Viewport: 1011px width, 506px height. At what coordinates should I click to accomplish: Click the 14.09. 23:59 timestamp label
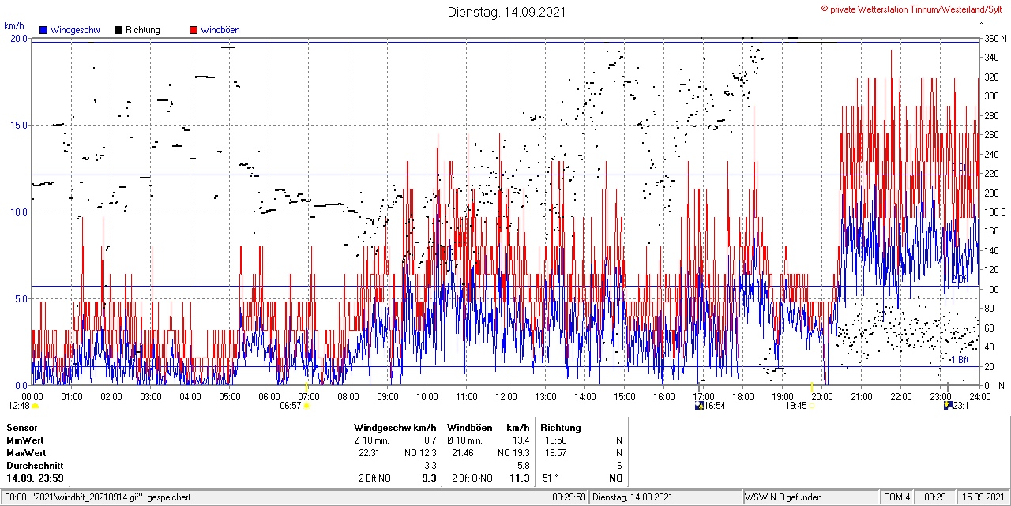(36, 478)
